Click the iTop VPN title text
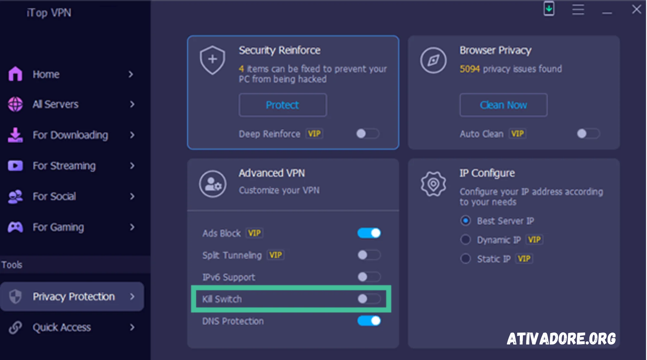This screenshot has width=647, height=360. (49, 13)
